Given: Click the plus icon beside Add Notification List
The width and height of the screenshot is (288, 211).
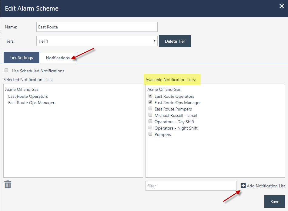Looking at the screenshot, I should click(x=243, y=186).
